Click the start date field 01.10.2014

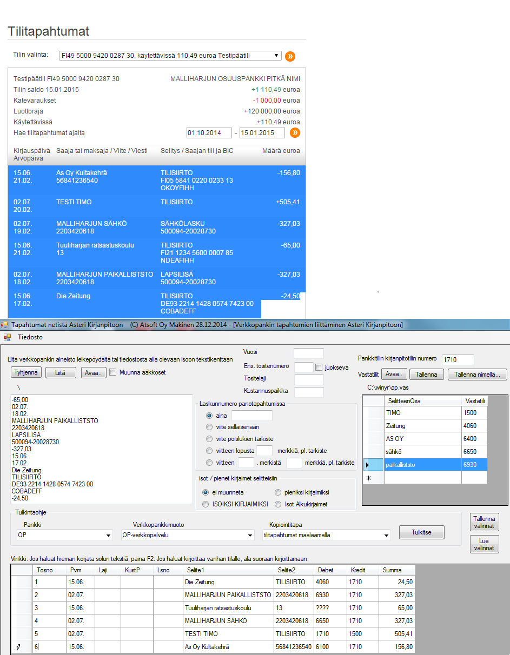pyautogui.click(x=209, y=133)
